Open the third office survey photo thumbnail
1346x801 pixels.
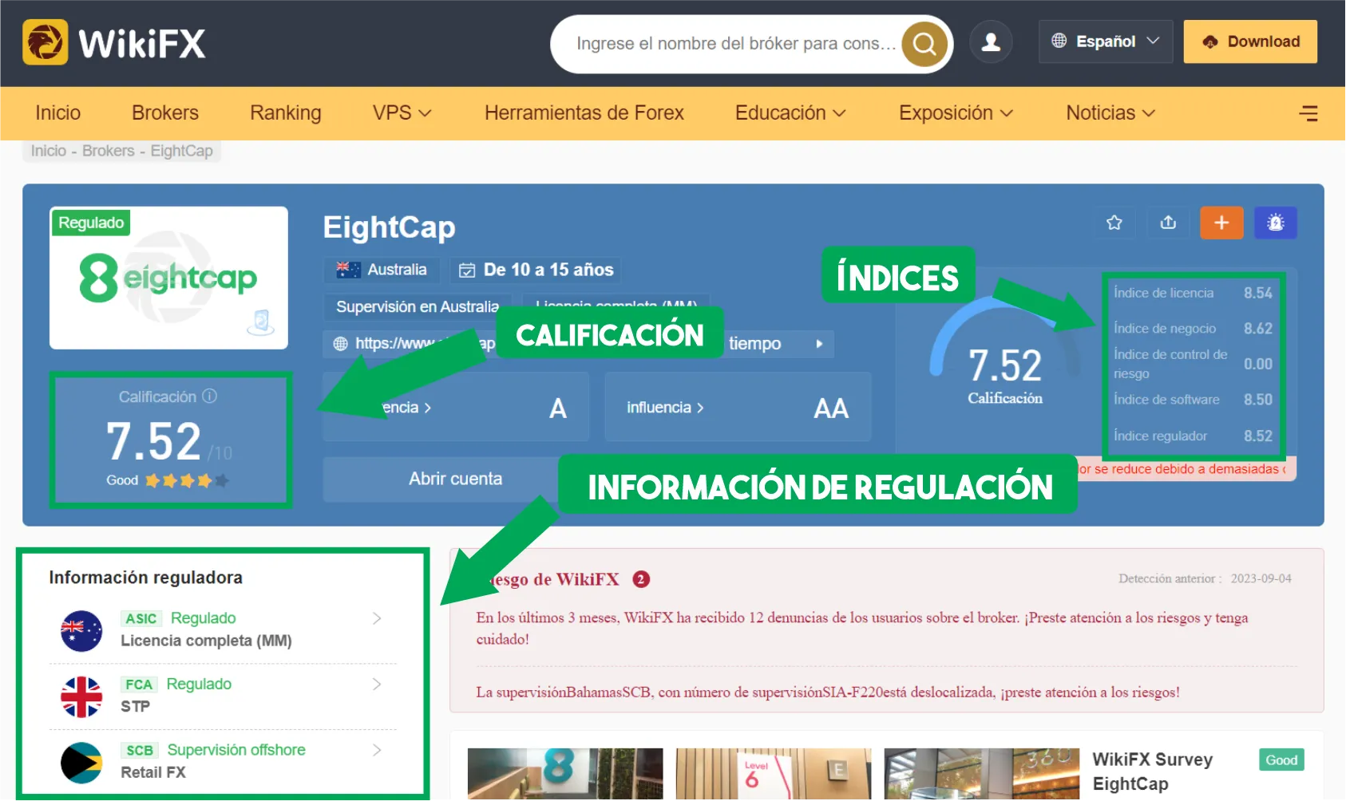pos(982,774)
